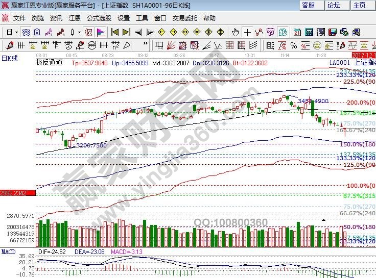Screen dimensions: 376x278
Task: Click the hand pan tool icon
Action: pyautogui.click(x=236, y=32)
